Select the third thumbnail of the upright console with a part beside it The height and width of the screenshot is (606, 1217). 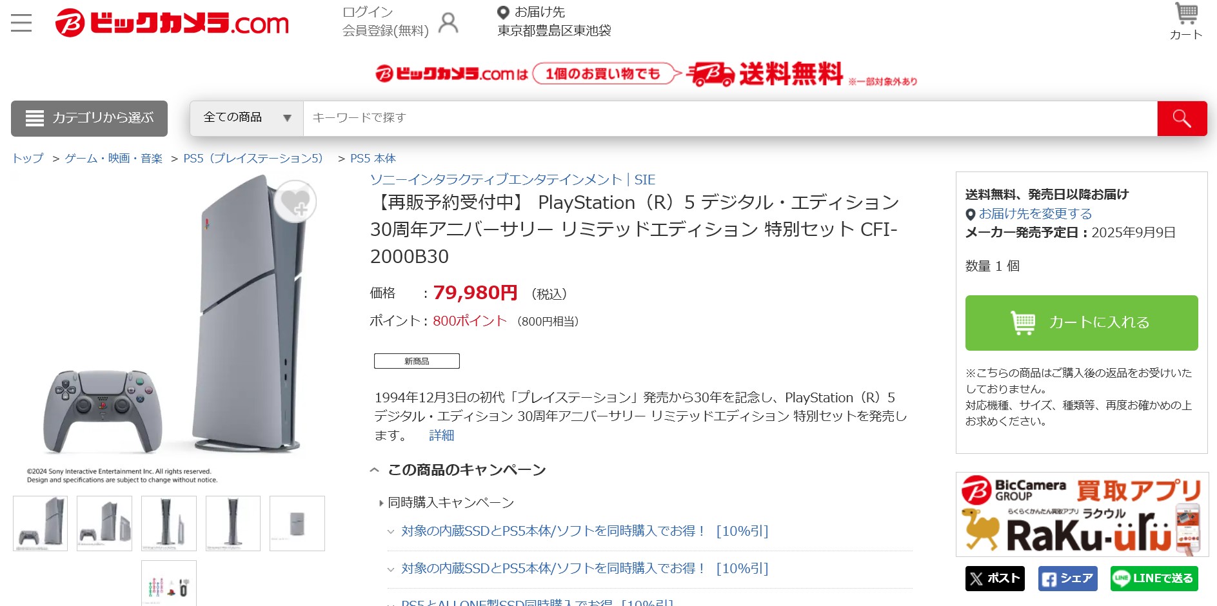click(169, 523)
